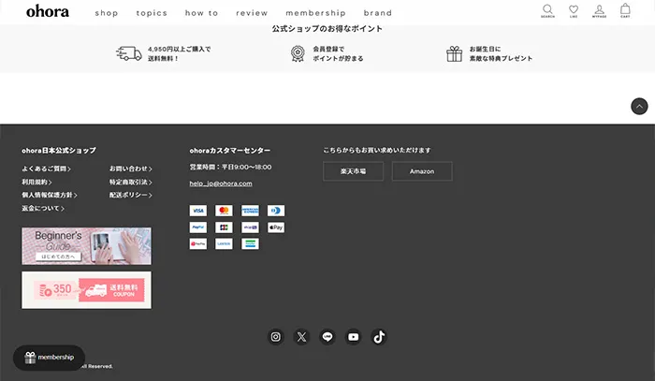The width and height of the screenshot is (655, 381).
Task: Click the Apple Pay payment icon
Action: pos(276,227)
